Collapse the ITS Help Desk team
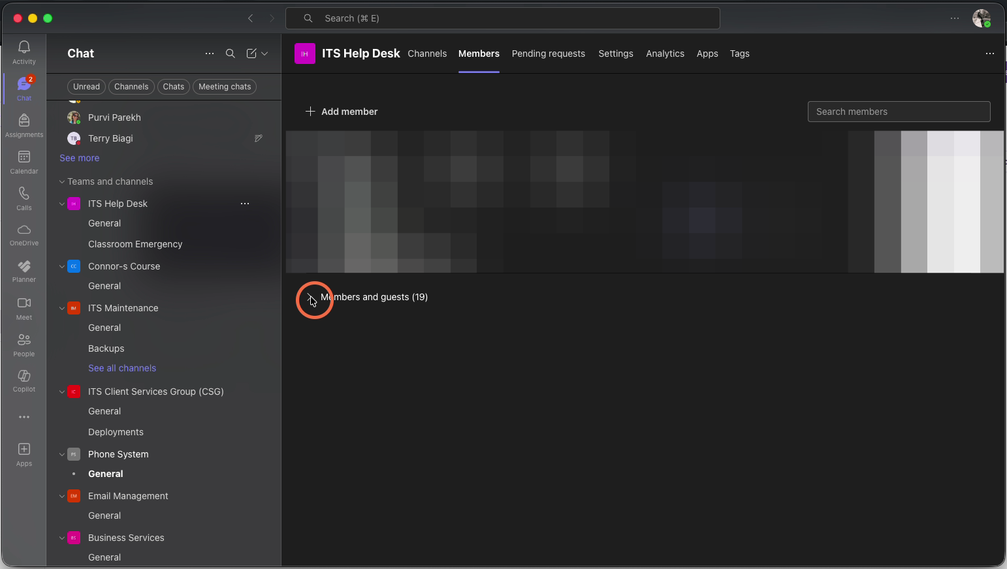This screenshot has height=569, width=1007. pyautogui.click(x=62, y=204)
